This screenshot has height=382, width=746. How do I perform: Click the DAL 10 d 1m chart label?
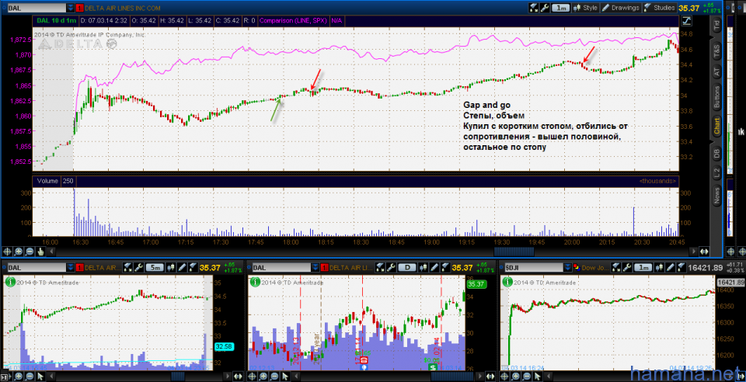tap(56, 20)
